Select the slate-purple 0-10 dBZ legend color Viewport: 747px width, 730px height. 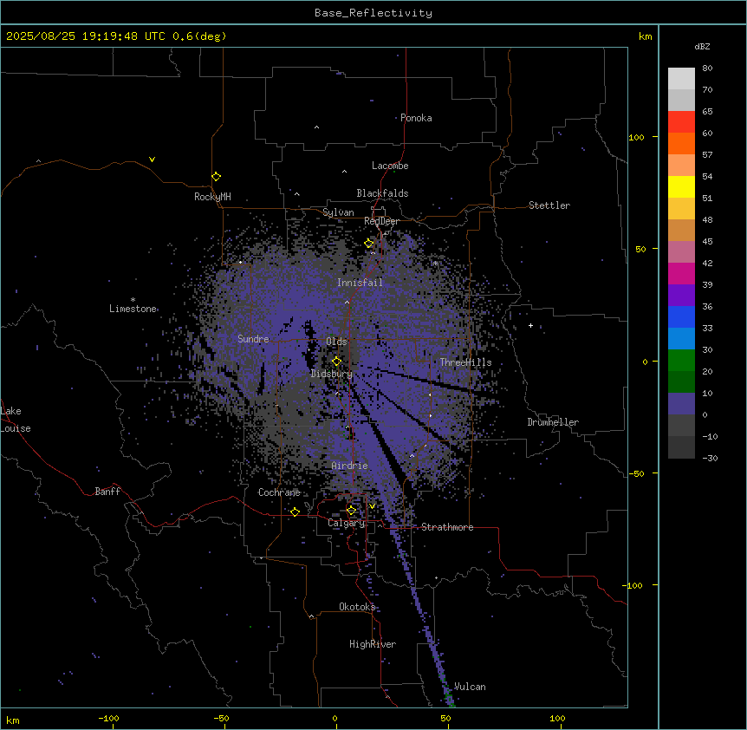point(681,404)
